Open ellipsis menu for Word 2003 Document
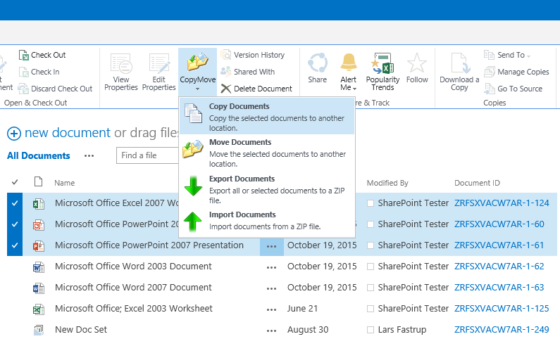 tap(271, 267)
